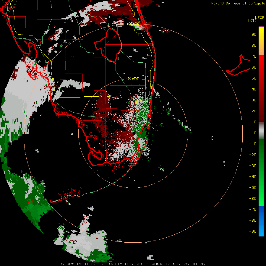Screen dimensions: 266x266
Task: Click the NEXR label above the scale
Action: pos(259,18)
